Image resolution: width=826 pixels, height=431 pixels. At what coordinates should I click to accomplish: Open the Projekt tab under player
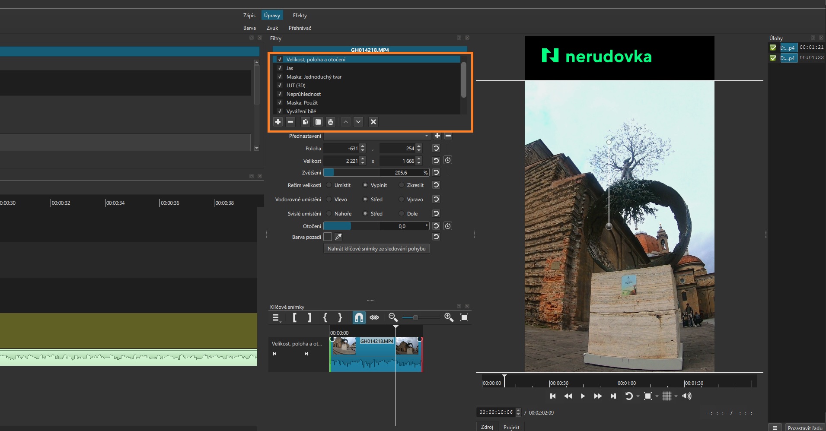coord(511,427)
